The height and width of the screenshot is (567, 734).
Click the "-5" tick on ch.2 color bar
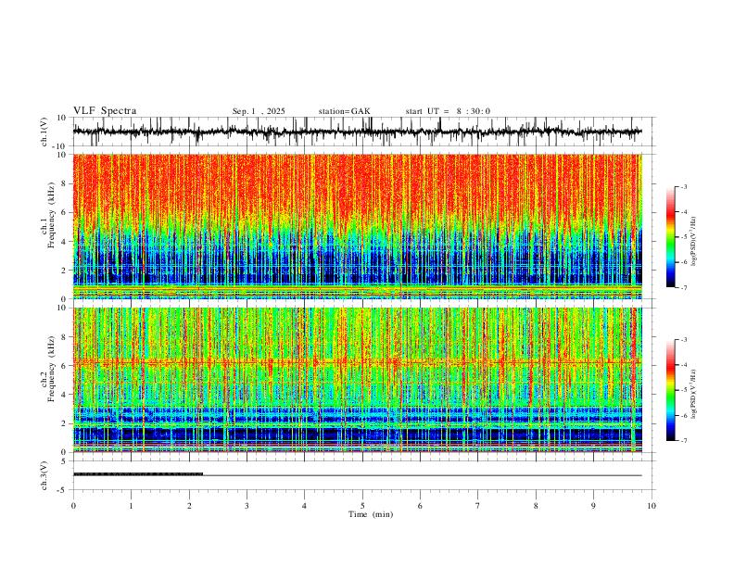click(684, 390)
